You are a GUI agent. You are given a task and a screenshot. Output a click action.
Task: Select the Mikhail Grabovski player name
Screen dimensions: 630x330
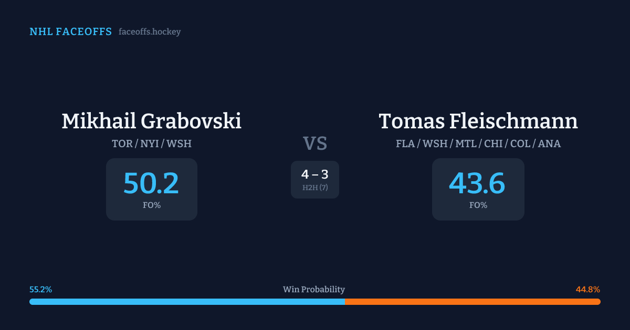pos(151,121)
